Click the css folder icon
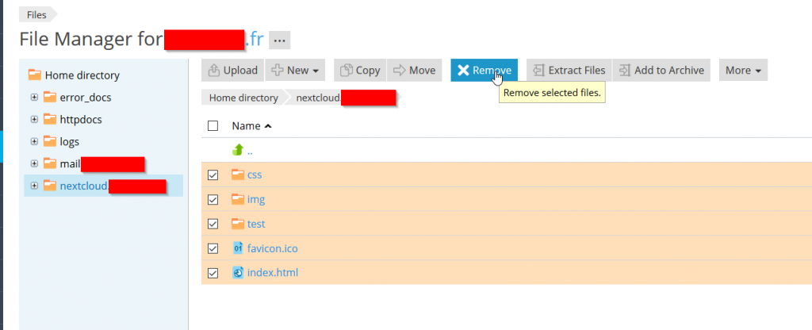The image size is (812, 330). coord(238,175)
